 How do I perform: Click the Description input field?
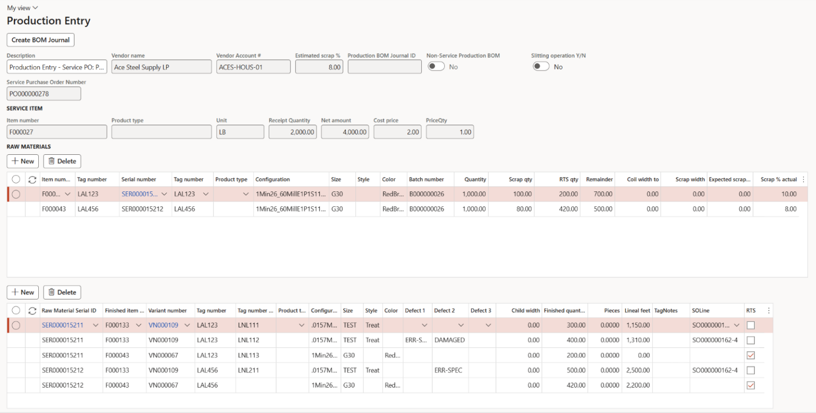tap(56, 66)
